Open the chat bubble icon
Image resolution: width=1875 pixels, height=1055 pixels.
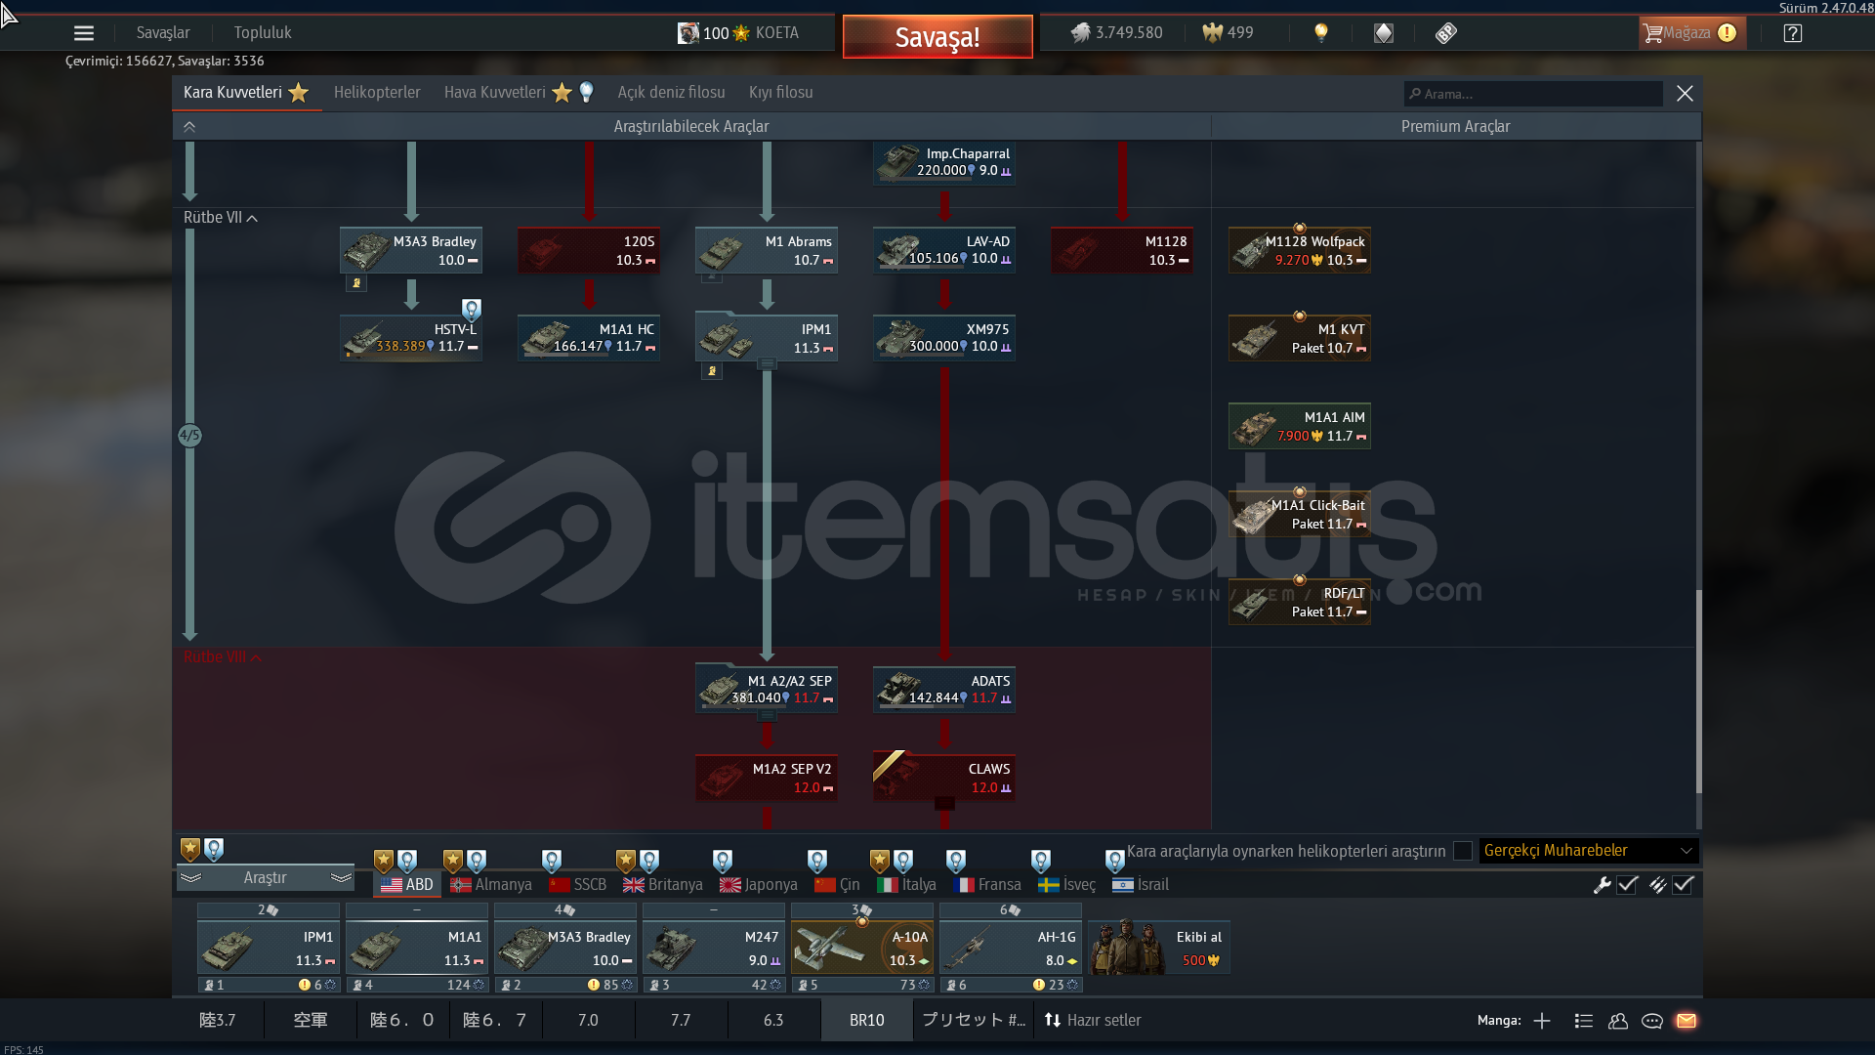point(1652,1021)
